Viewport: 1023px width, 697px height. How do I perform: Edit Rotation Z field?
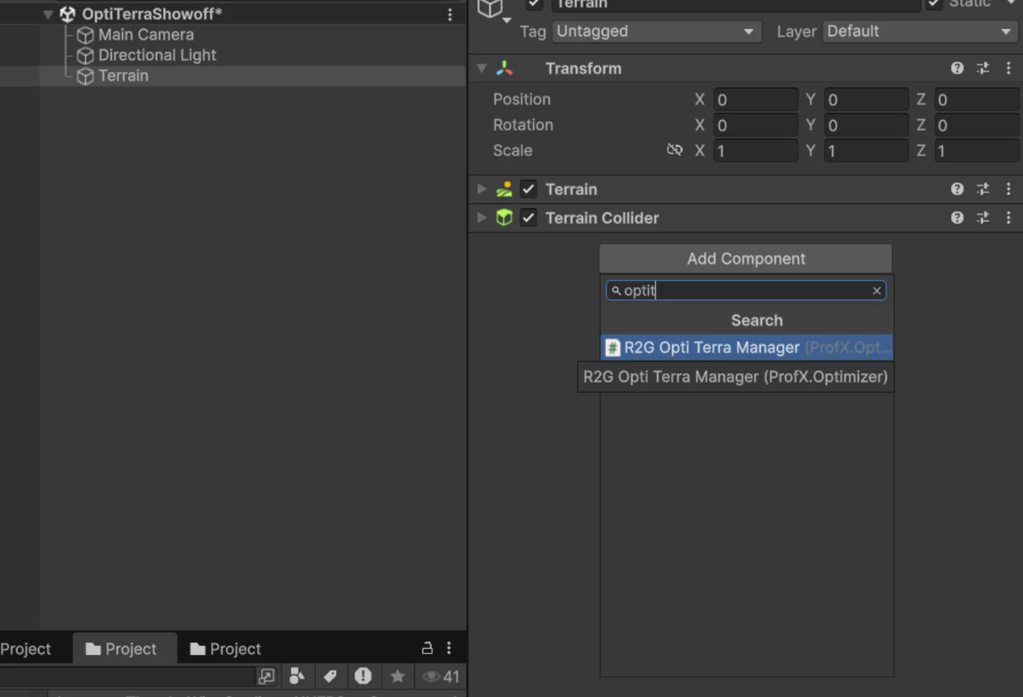tap(977, 125)
